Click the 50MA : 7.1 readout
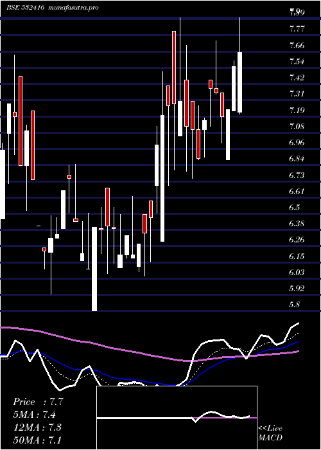321x450 pixels. click(x=37, y=440)
